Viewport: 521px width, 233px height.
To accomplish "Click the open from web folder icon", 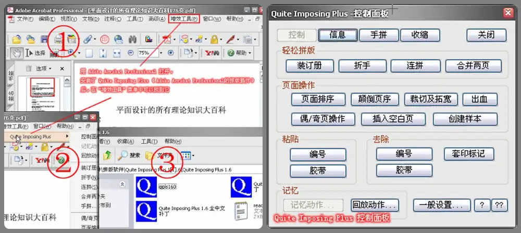I will point(31,40).
